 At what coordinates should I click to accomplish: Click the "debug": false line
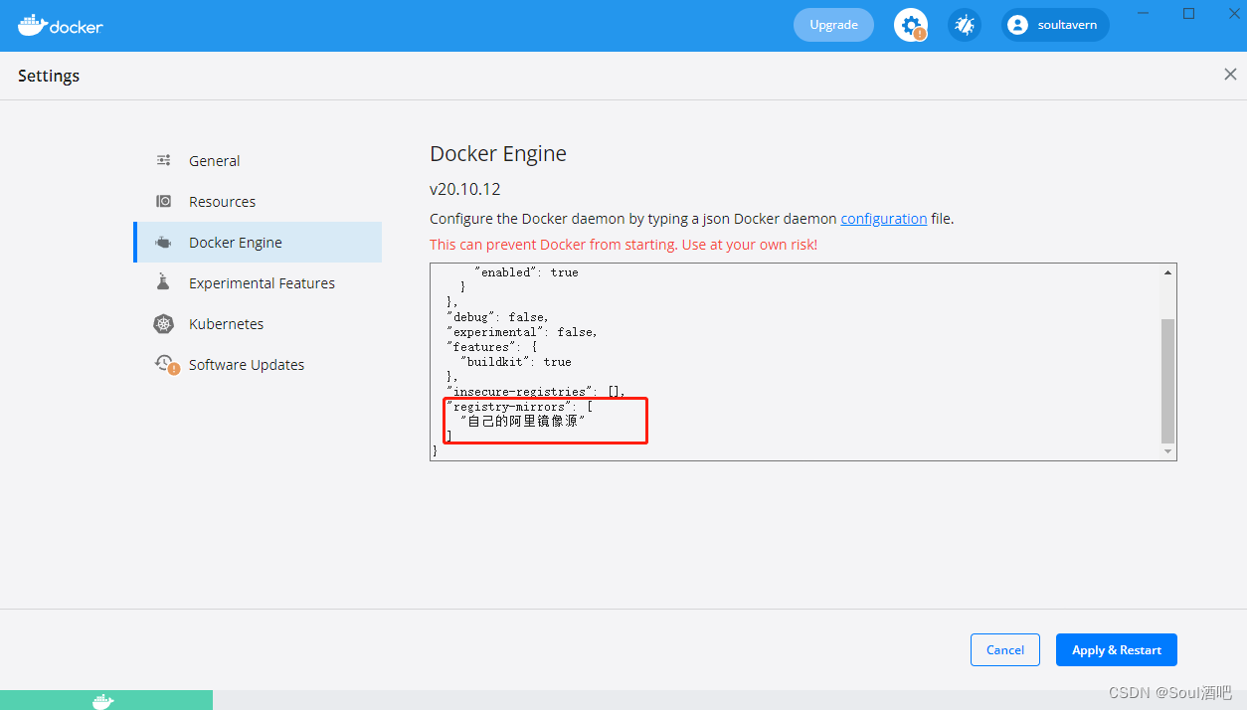[x=497, y=317]
